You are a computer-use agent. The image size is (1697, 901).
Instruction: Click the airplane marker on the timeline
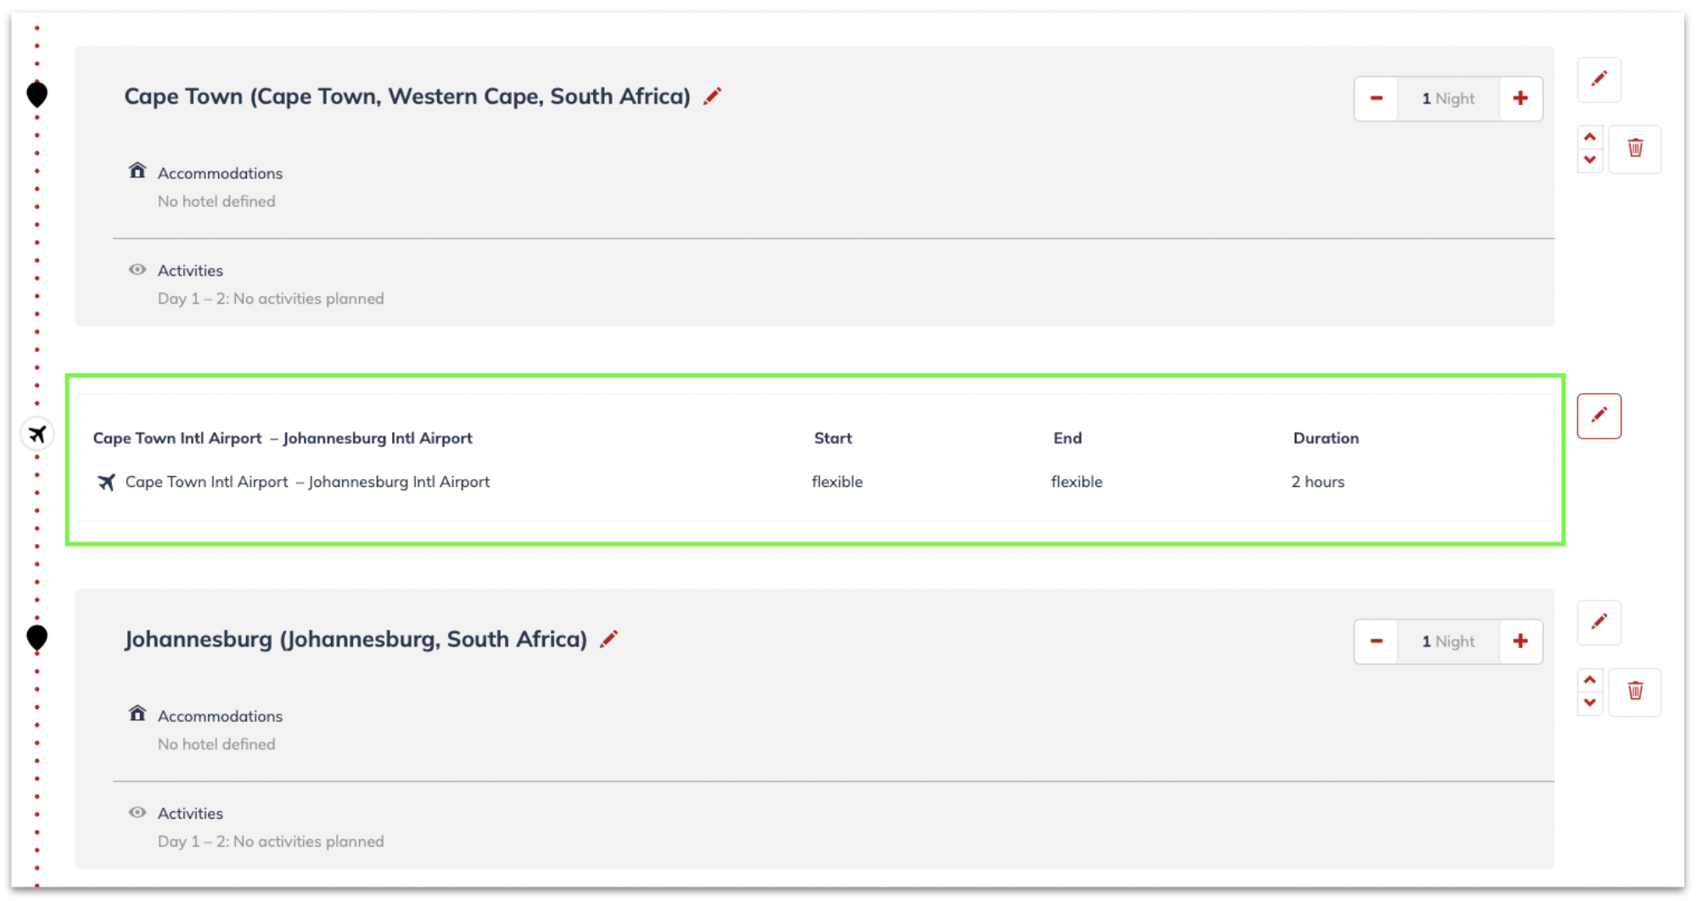pos(37,434)
